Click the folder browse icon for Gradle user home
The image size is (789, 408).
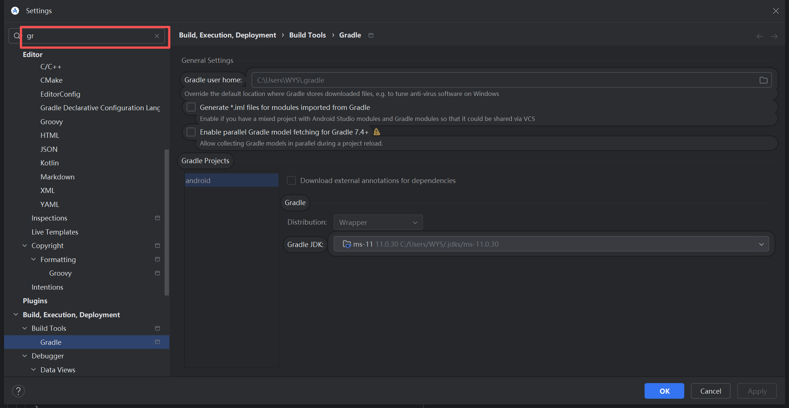763,80
